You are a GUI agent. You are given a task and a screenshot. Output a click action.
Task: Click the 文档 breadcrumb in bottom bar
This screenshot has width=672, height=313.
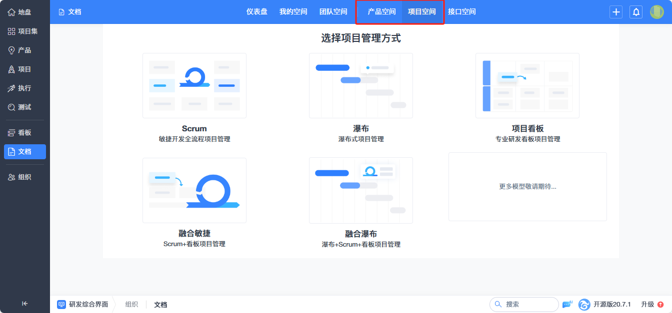point(160,305)
